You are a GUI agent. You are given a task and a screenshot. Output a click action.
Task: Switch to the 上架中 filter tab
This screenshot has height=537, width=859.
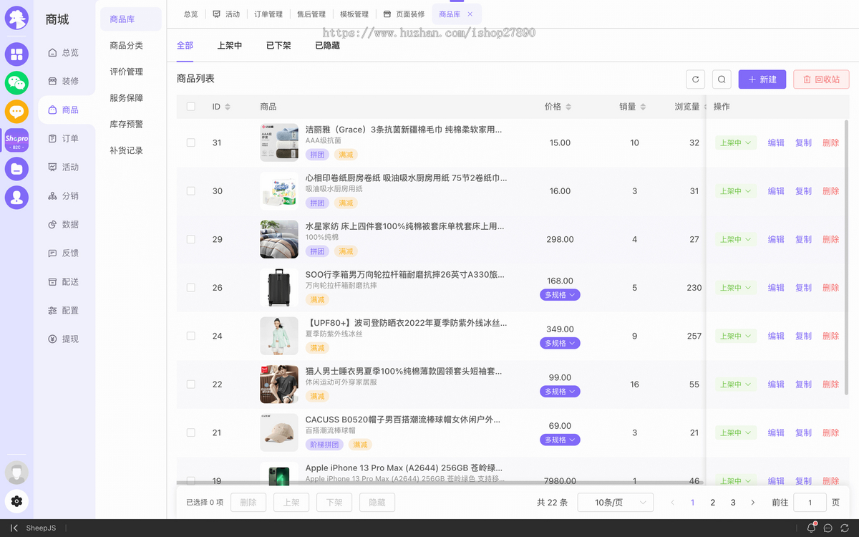(230, 45)
